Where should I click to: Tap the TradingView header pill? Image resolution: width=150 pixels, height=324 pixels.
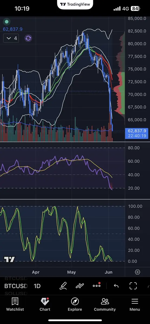[x=75, y=4]
